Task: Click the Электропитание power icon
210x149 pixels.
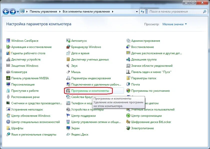Action: click(128, 128)
